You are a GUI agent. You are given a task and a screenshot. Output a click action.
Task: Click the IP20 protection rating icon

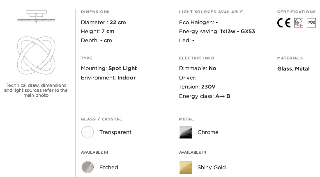coord(311,23)
